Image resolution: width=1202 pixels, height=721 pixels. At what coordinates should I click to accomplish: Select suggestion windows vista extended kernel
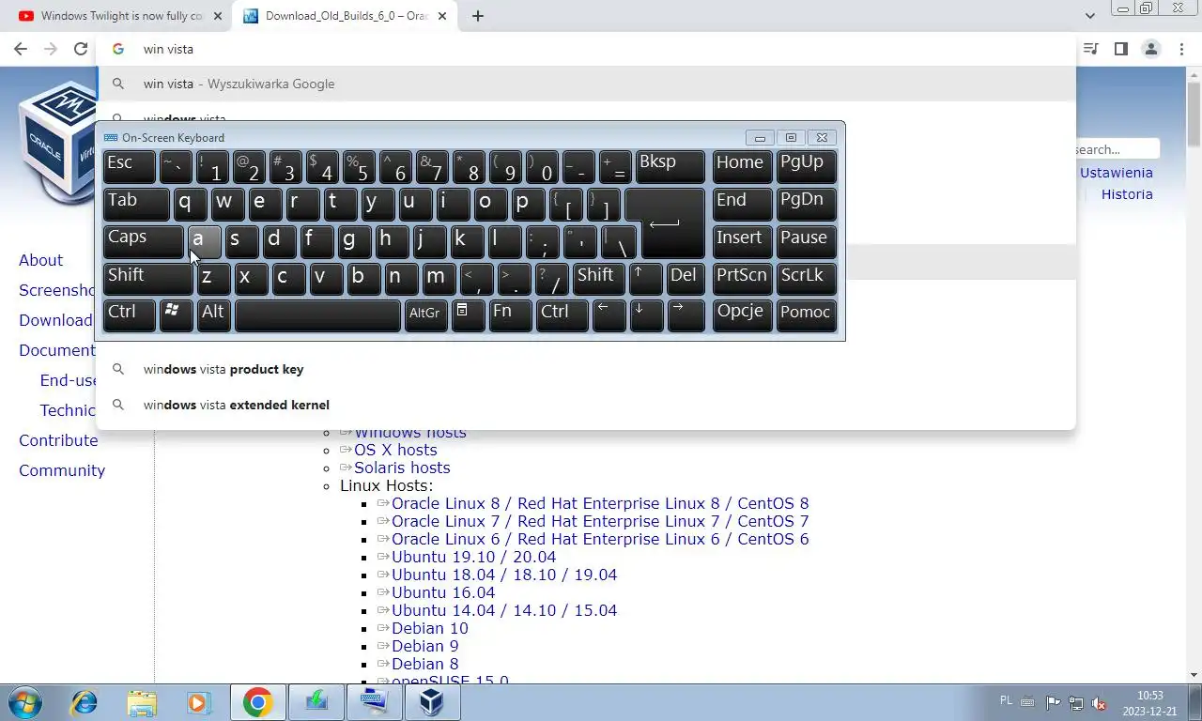(586, 405)
